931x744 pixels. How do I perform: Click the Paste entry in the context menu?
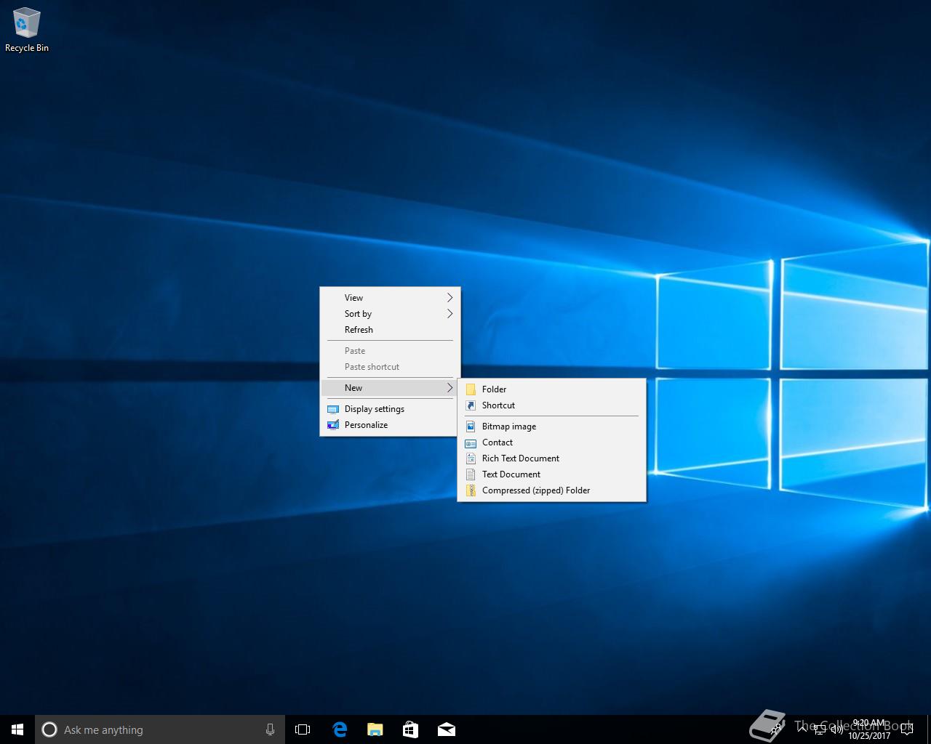click(x=390, y=351)
